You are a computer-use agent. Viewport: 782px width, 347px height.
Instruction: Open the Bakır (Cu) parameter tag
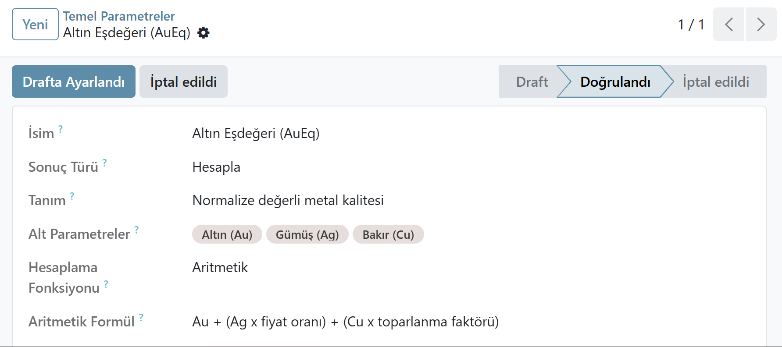[x=388, y=234]
